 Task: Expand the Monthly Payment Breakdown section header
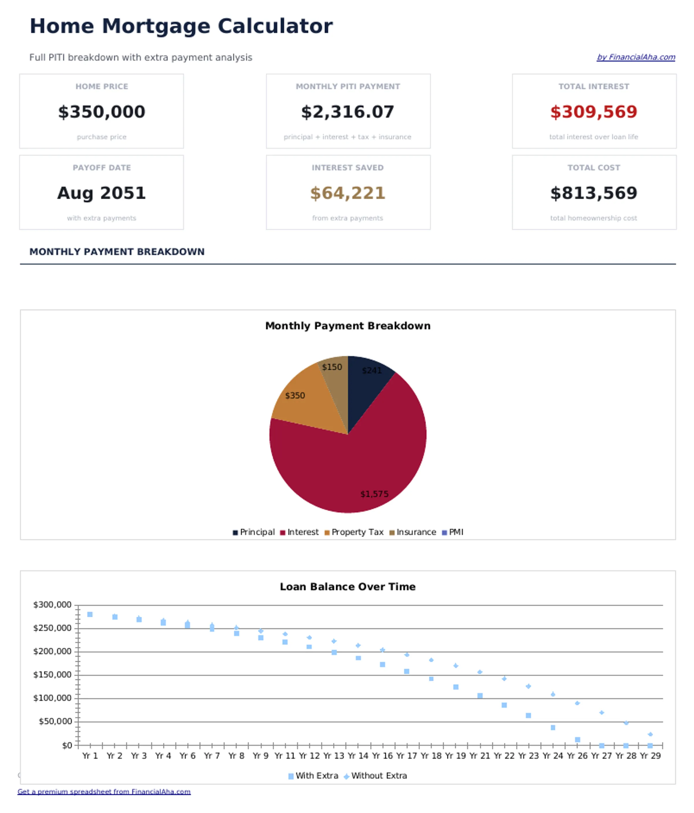coord(117,252)
